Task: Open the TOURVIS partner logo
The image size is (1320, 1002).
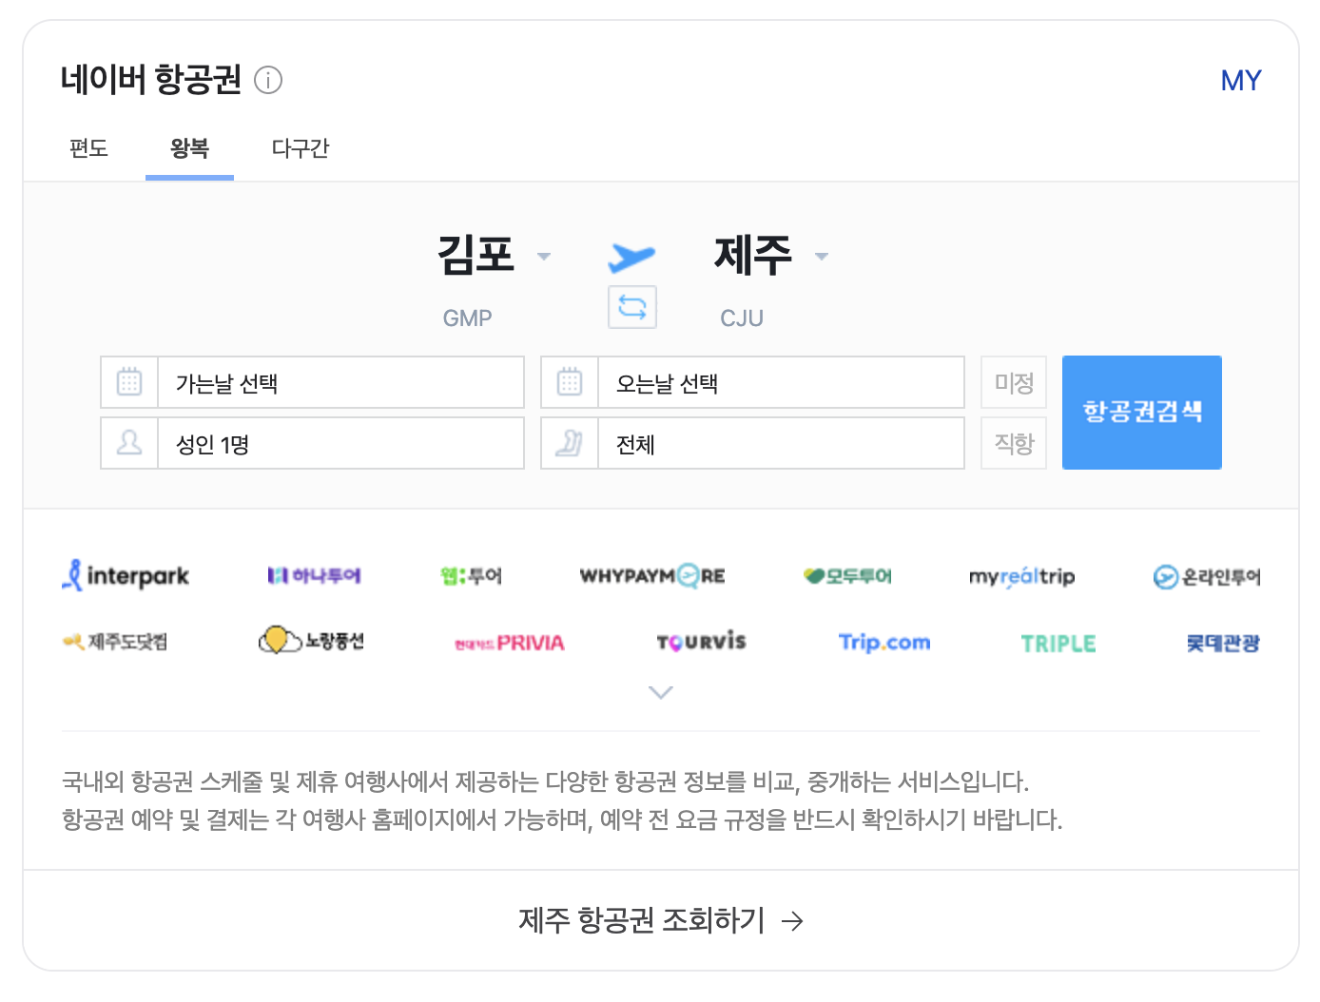Action: click(701, 642)
